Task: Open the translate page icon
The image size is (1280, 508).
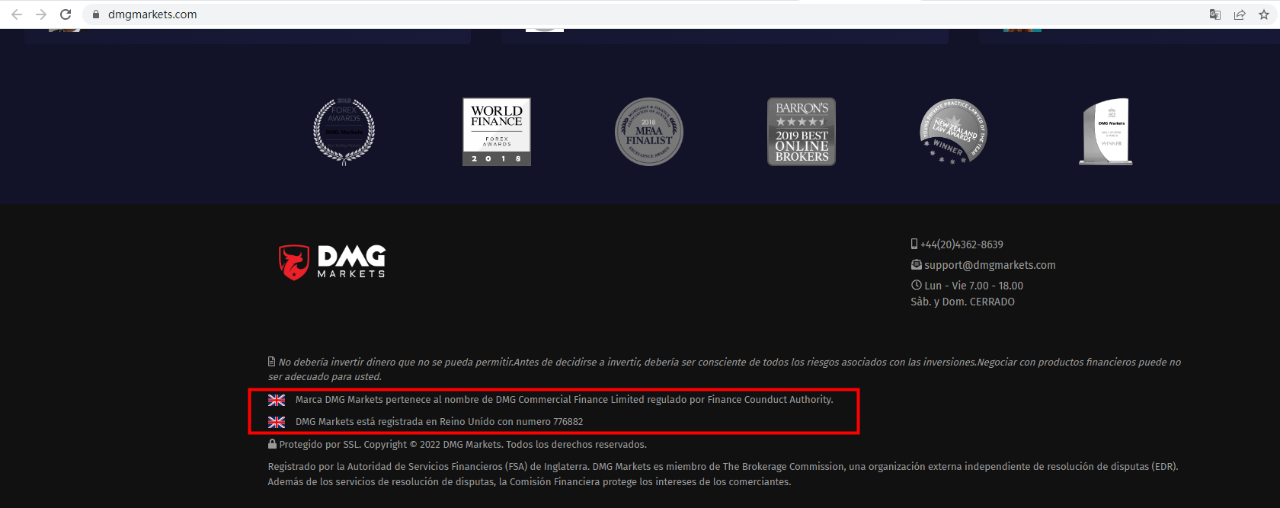Action: click(x=1215, y=14)
